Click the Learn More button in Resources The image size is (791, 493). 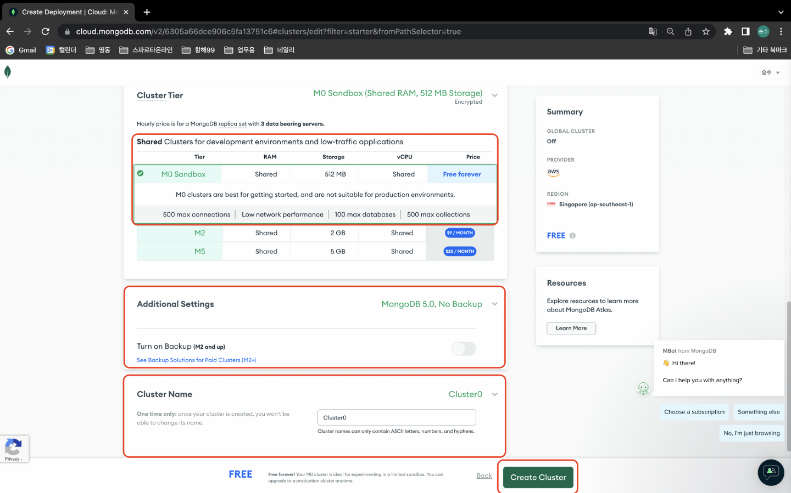[x=571, y=328]
